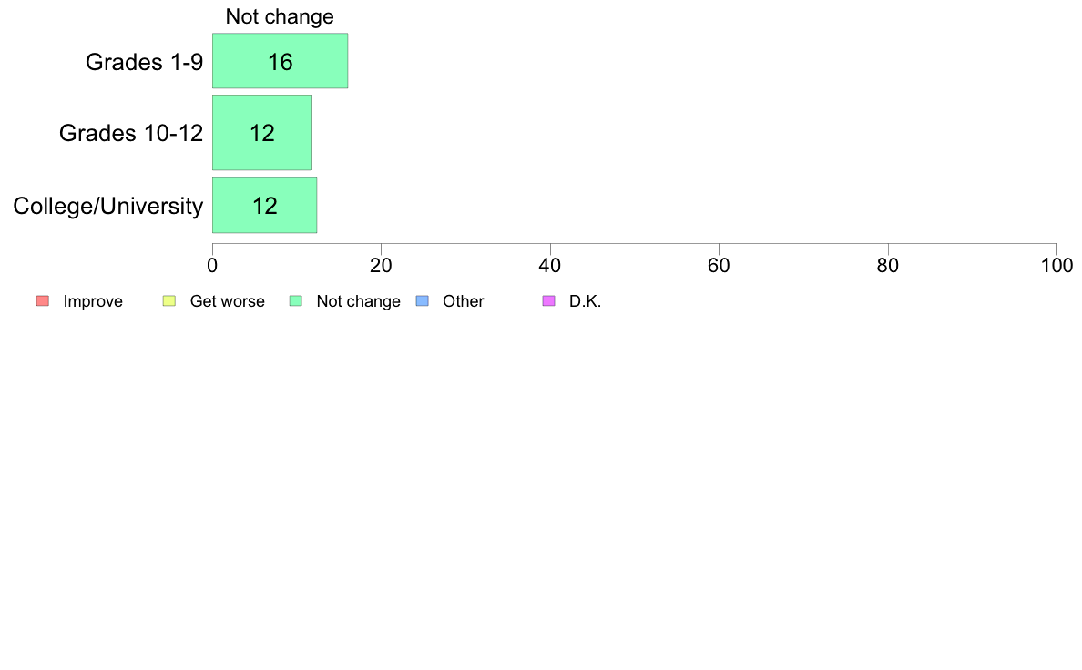
Task: Click the red Improve legend swatch
Action: pyautogui.click(x=43, y=300)
